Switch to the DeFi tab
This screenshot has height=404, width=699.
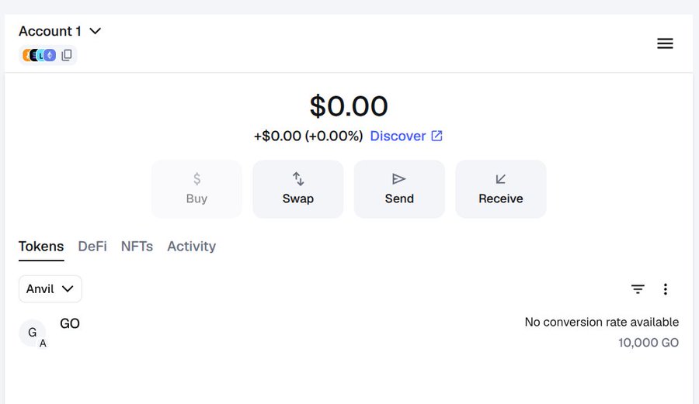(92, 247)
